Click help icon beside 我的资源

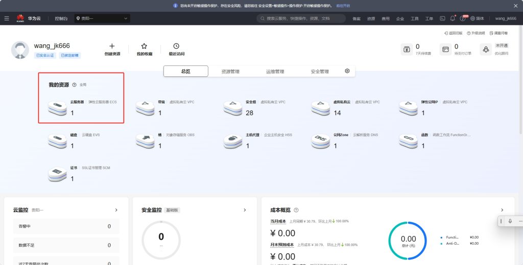[75, 85]
